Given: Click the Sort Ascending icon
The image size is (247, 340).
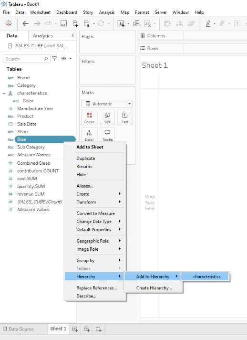Looking at the screenshot, I should tap(179, 23).
